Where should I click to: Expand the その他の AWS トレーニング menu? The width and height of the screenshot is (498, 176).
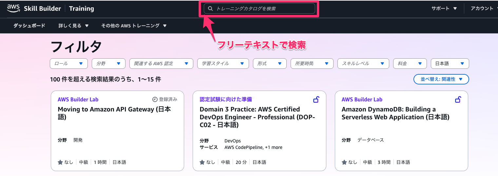click(134, 26)
